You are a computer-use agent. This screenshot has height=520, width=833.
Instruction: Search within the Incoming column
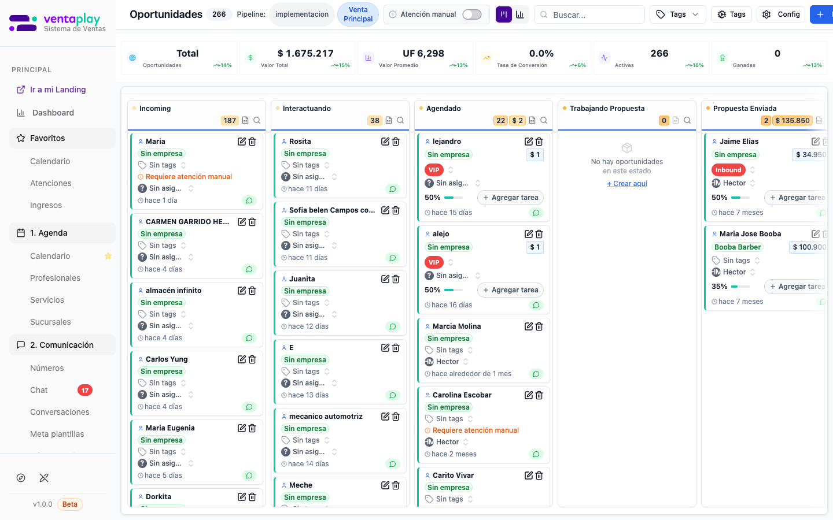point(257,121)
